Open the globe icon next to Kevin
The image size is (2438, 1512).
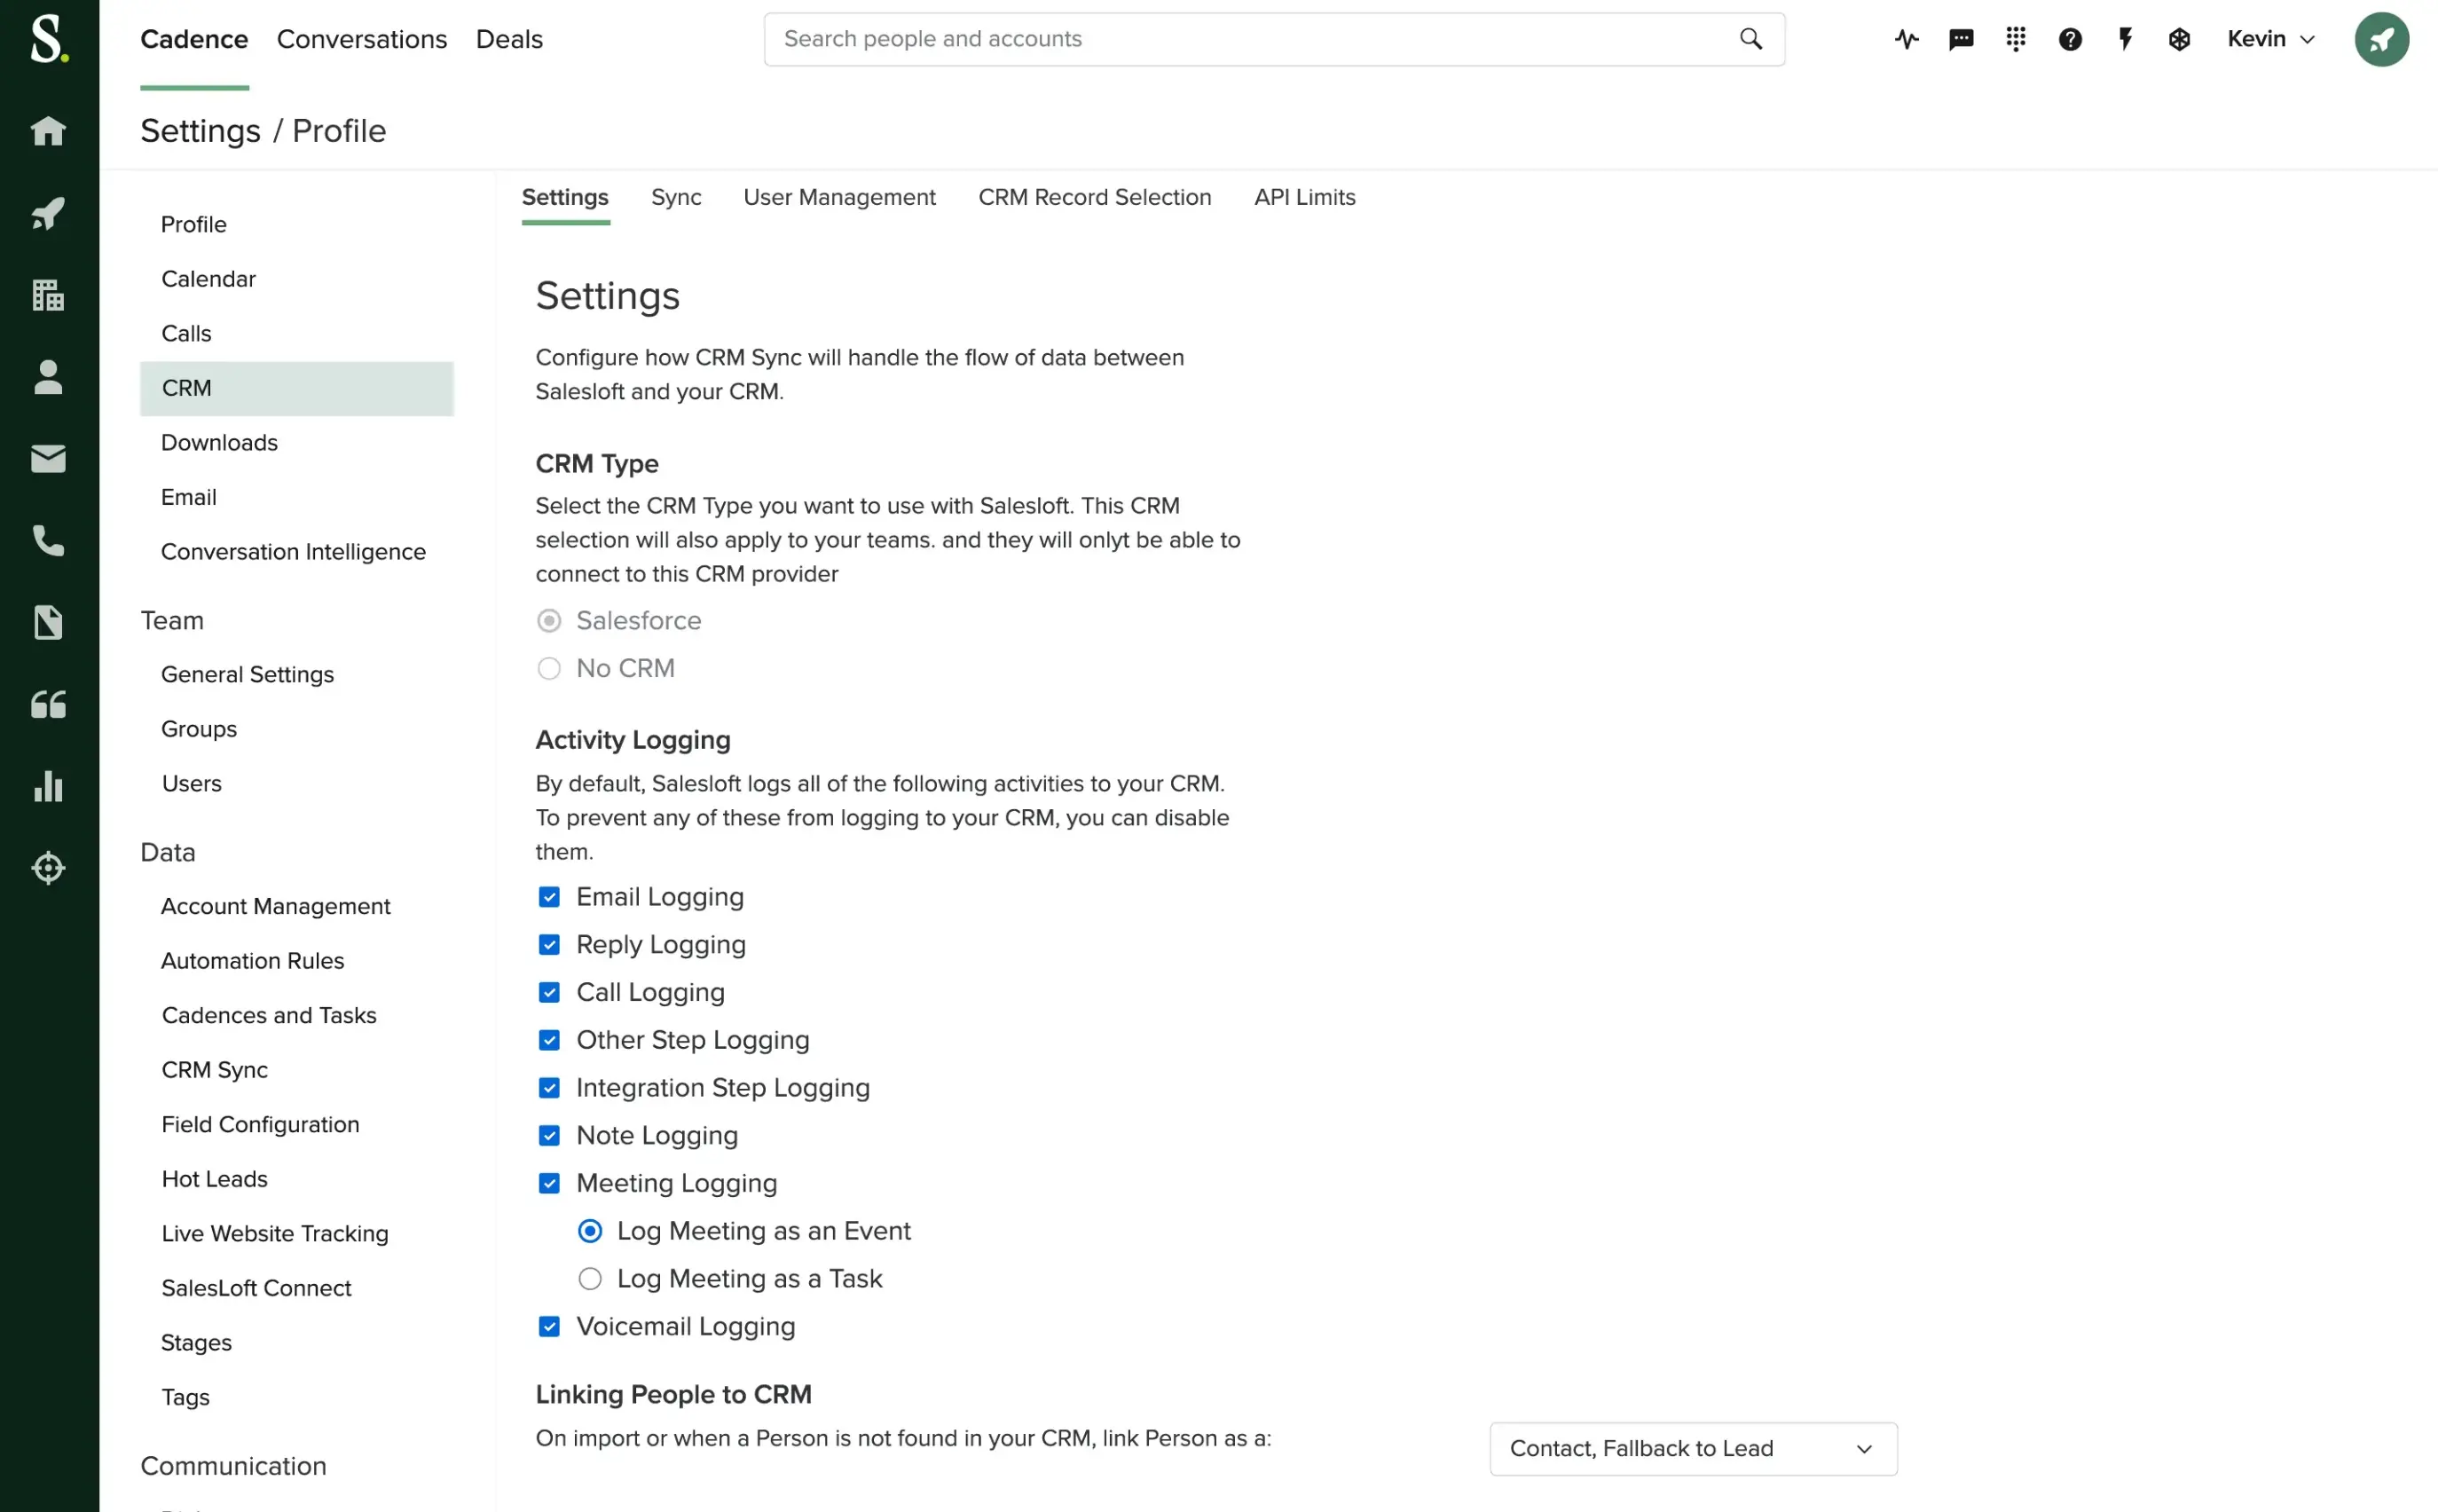click(x=2179, y=39)
